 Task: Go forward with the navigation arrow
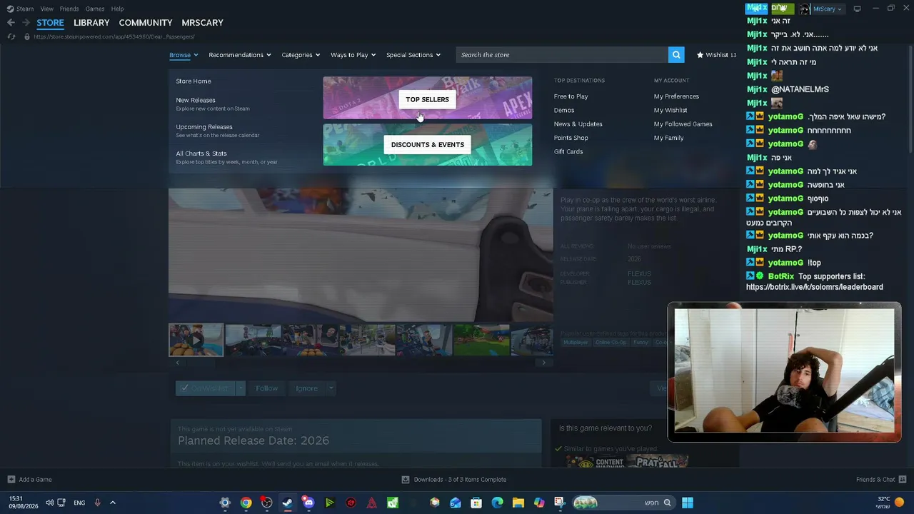[25, 23]
